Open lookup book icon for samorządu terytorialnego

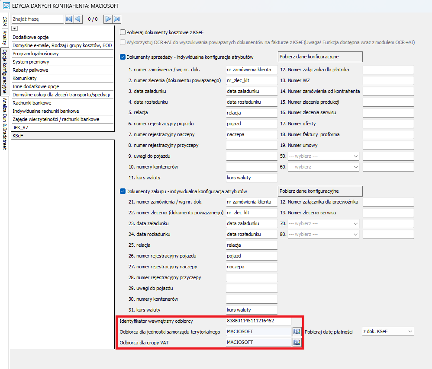click(297, 331)
